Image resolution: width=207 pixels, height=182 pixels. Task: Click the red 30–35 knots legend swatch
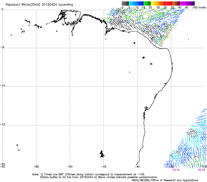(169, 3)
